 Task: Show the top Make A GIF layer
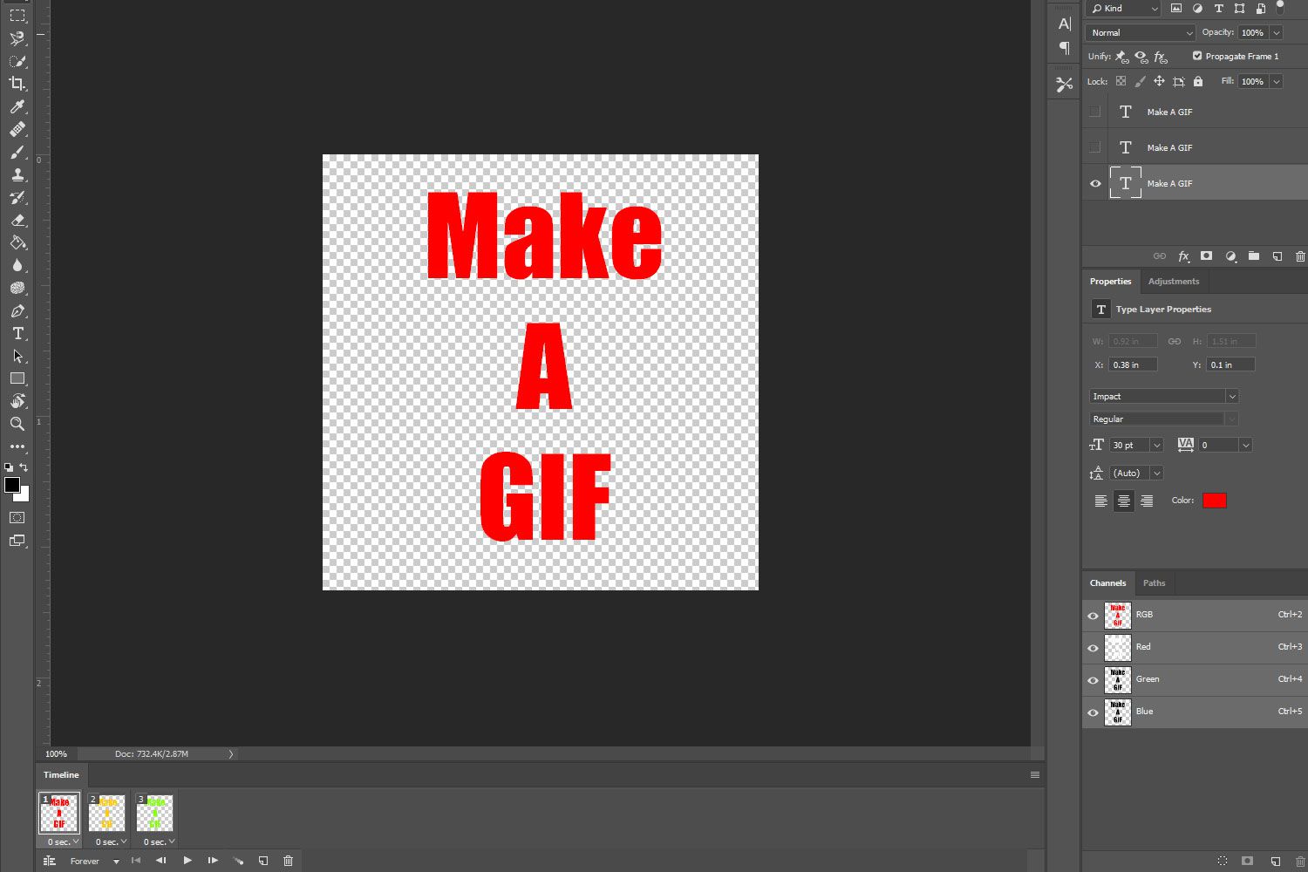tap(1095, 112)
